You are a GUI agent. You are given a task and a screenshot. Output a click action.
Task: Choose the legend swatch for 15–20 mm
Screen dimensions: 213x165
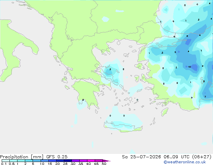tap(52, 161)
